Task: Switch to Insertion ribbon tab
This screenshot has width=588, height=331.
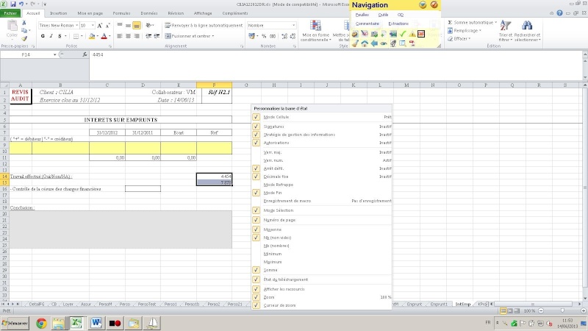Action: [59, 13]
